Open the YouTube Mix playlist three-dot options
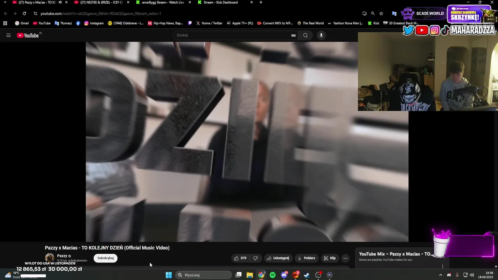Viewport: 498px width, 280px height. pos(442,266)
